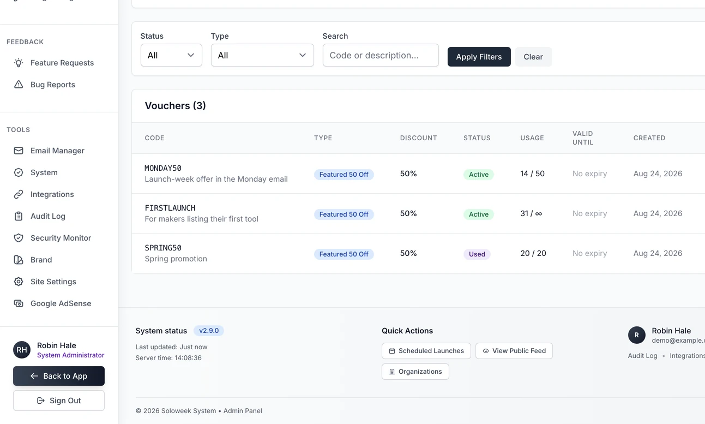Open Google AdSense settings
This screenshot has width=705, height=424.
59,303
